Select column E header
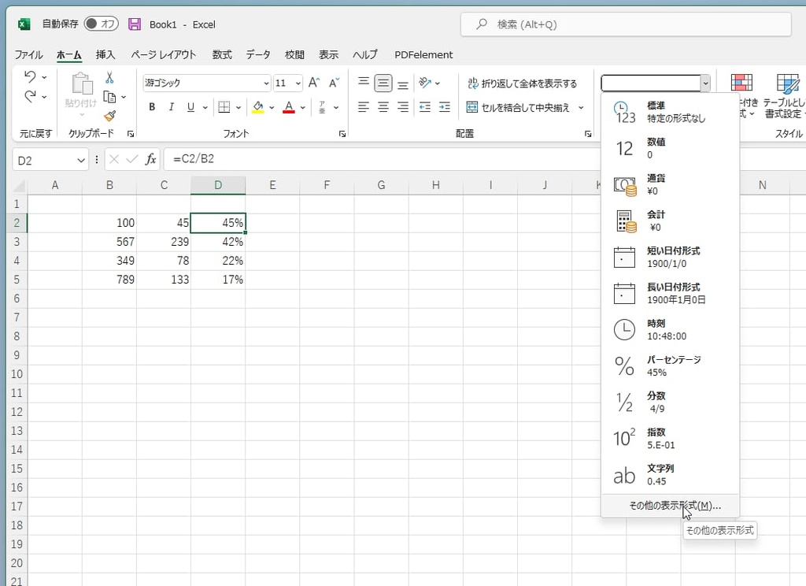Screen dimensions: 806x586 [272, 185]
